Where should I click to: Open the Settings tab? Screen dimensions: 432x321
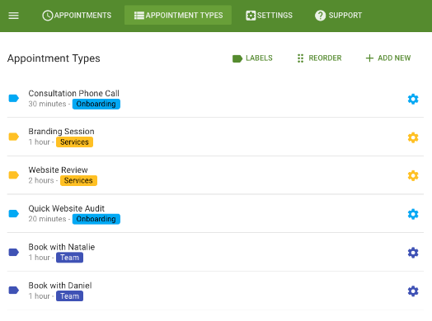pos(269,16)
